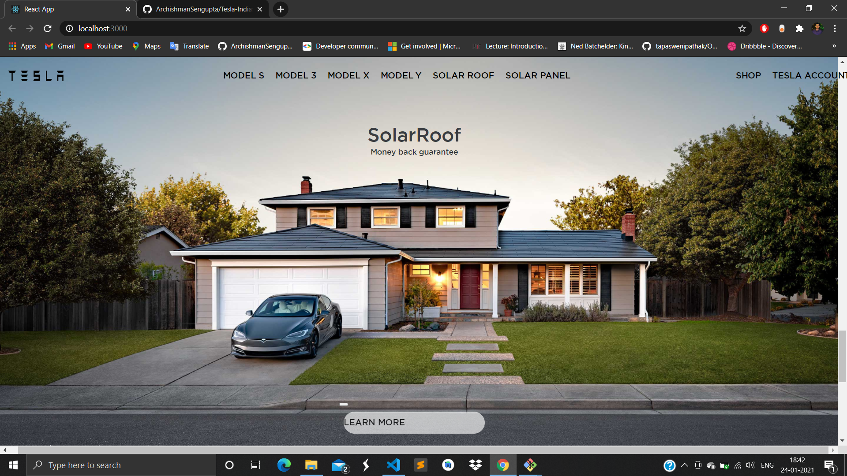Go to Solar Roof nav link
847x476 pixels.
[463, 76]
